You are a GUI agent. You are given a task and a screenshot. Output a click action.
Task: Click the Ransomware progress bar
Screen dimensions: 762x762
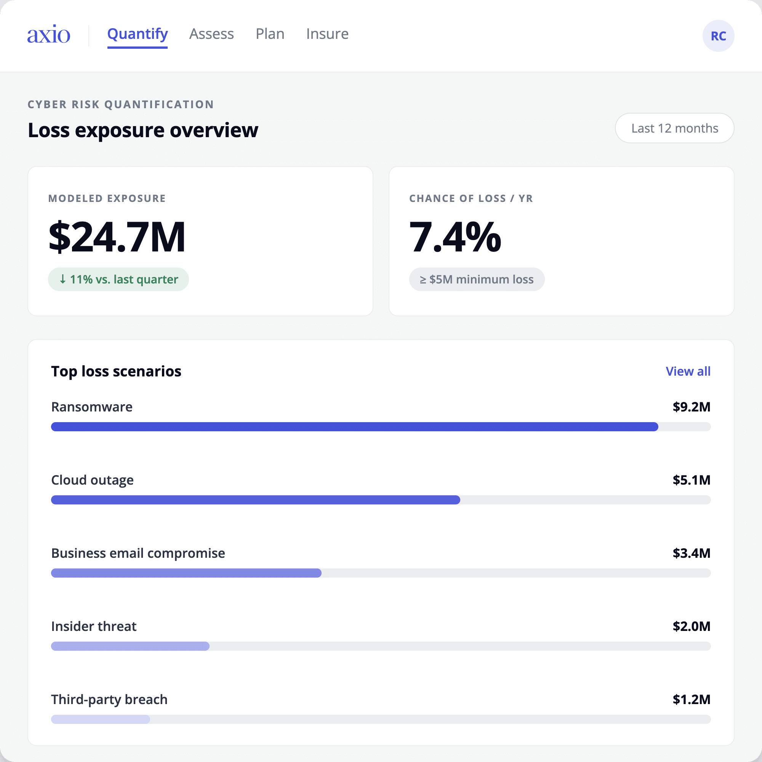[x=381, y=427]
